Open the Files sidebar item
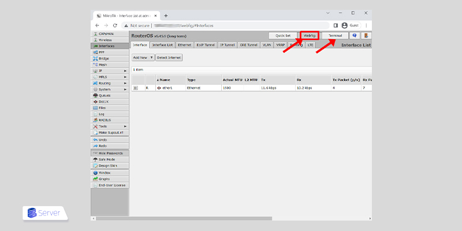This screenshot has width=462, height=231. (x=110, y=108)
